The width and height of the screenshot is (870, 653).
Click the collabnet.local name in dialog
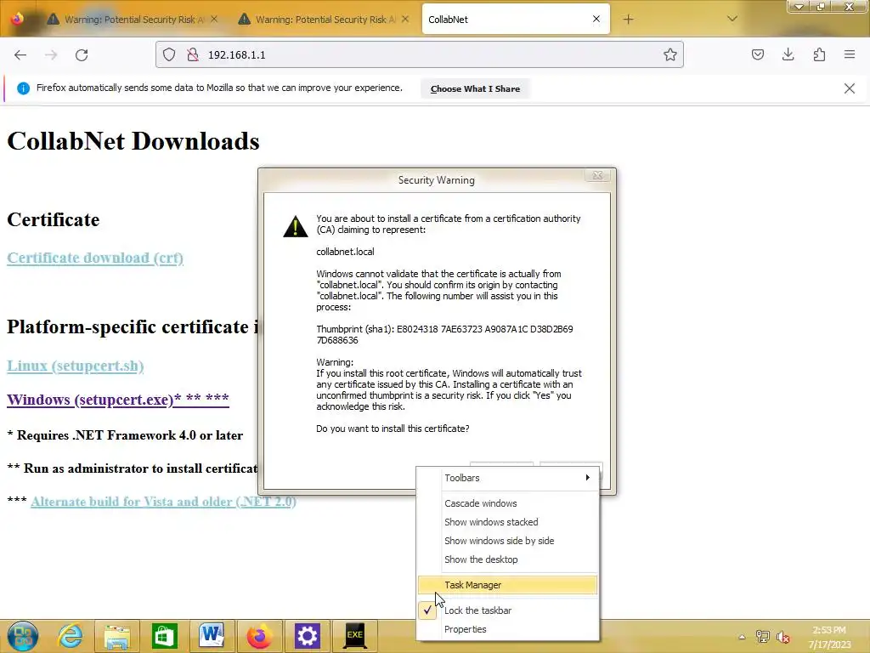pos(345,252)
